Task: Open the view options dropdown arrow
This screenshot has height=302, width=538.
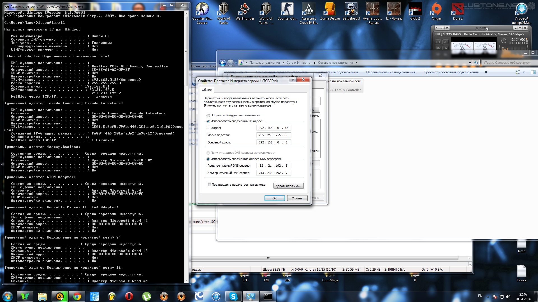Action: [x=524, y=72]
